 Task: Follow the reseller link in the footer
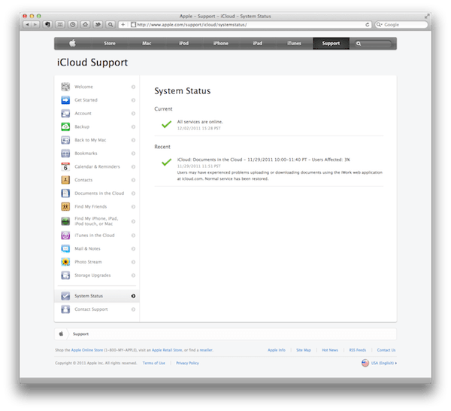pyautogui.click(x=206, y=350)
